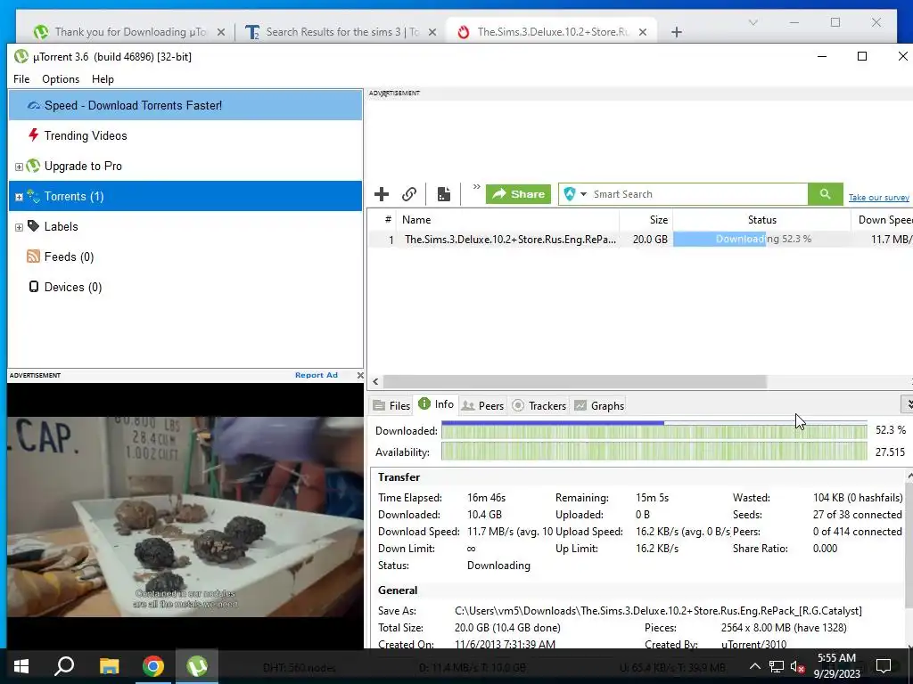Close the sidebar advertisement
The height and width of the screenshot is (684, 913).
click(x=360, y=375)
